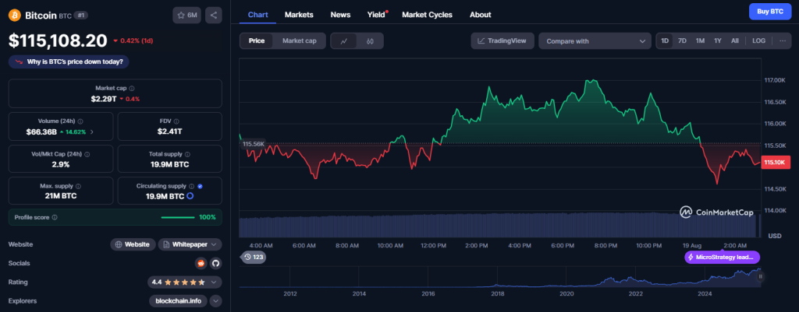Open the three-dots chart options menu
The image size is (799, 312).
782,40
